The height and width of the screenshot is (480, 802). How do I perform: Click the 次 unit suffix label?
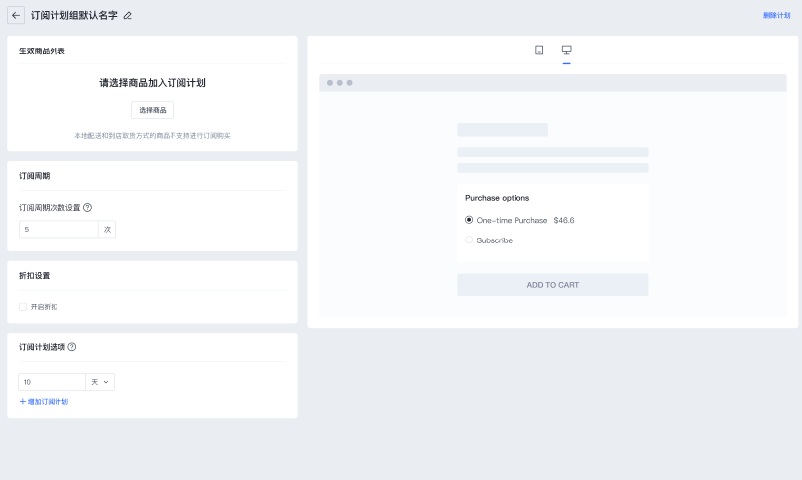[107, 229]
